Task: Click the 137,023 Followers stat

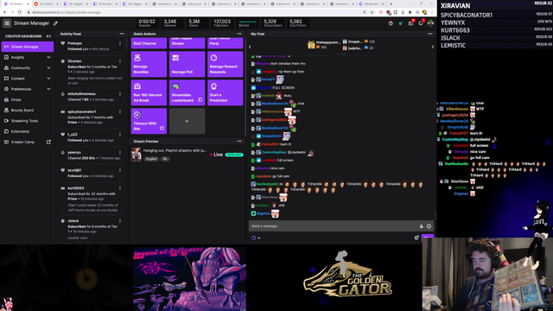Action: coord(222,23)
